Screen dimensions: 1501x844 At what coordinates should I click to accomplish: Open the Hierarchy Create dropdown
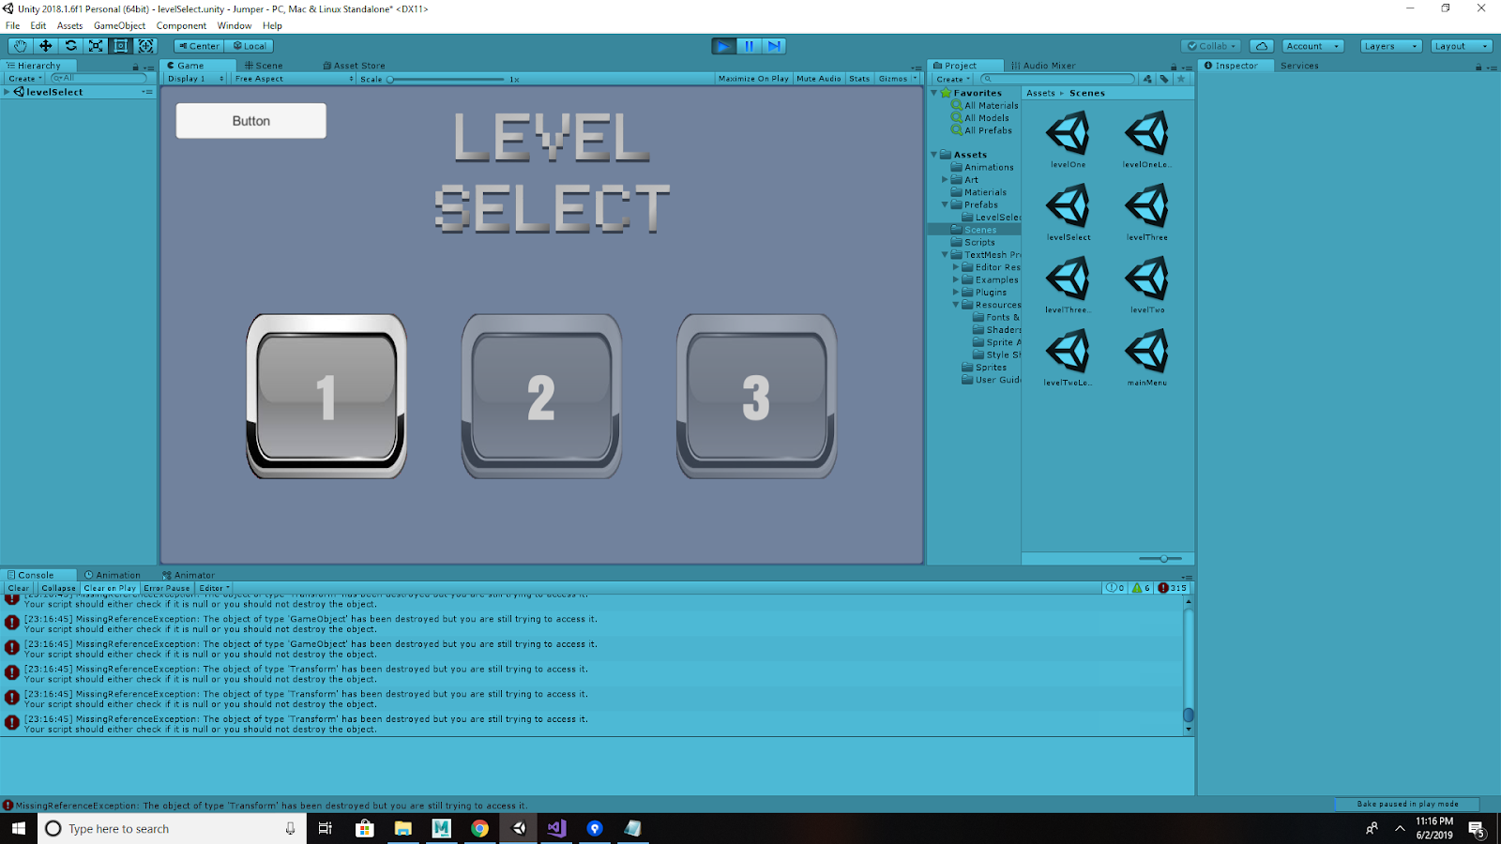(25, 79)
